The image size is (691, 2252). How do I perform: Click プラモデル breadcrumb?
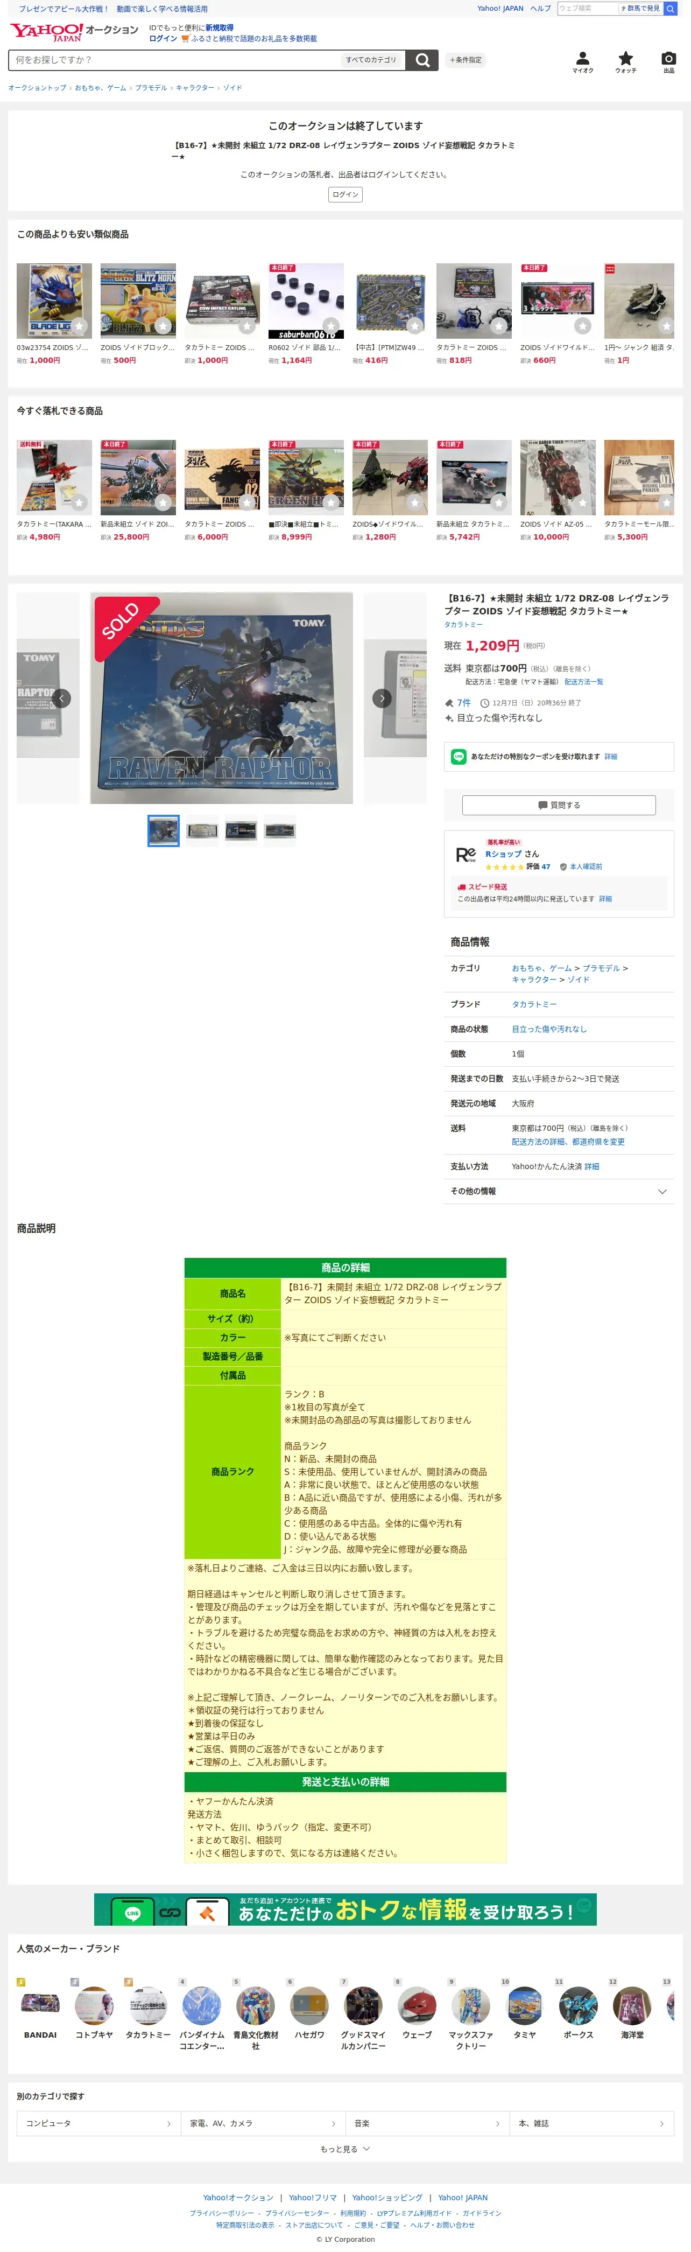(x=151, y=88)
